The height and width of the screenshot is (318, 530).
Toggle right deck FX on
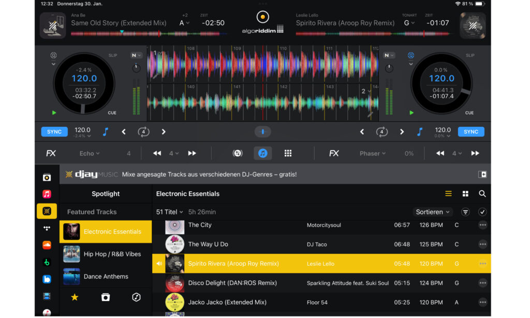[x=334, y=154]
